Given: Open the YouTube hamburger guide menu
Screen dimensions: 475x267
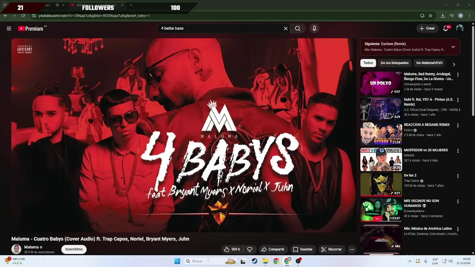Looking at the screenshot, I should coord(9,29).
